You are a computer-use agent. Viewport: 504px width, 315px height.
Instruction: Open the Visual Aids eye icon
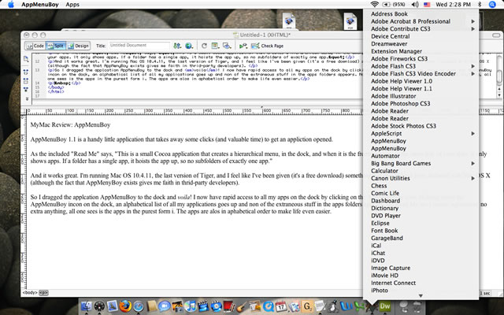[x=227, y=46]
